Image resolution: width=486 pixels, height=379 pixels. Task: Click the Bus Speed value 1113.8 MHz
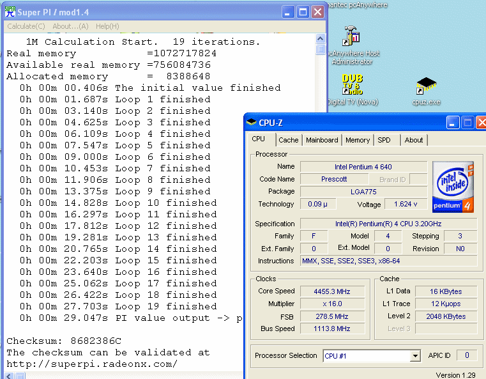[332, 329]
